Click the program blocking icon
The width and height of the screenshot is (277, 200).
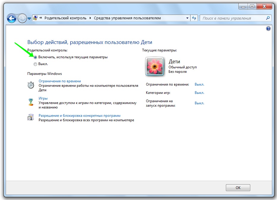click(x=31, y=117)
